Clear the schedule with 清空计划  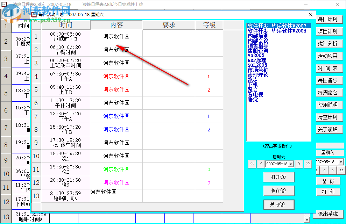click(x=329, y=117)
